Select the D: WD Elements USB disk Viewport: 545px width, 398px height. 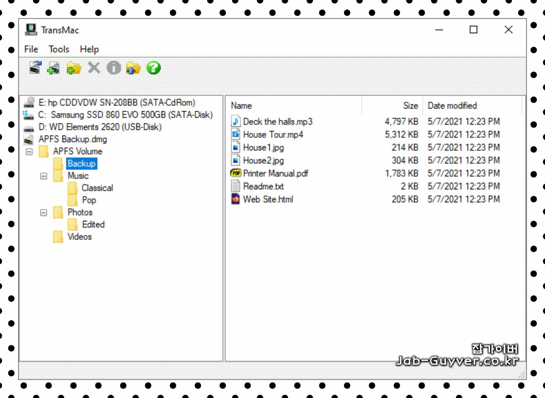pyautogui.click(x=100, y=127)
